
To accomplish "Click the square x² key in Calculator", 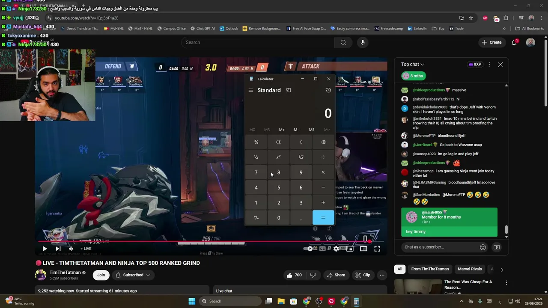I will point(278,157).
